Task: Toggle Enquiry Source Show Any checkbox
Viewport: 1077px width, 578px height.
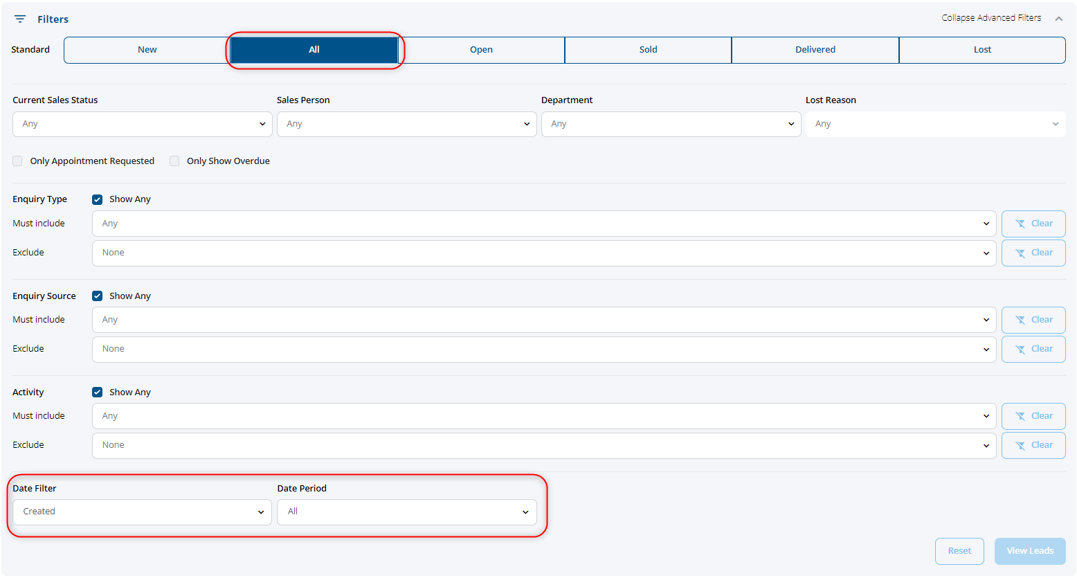Action: 98,296
